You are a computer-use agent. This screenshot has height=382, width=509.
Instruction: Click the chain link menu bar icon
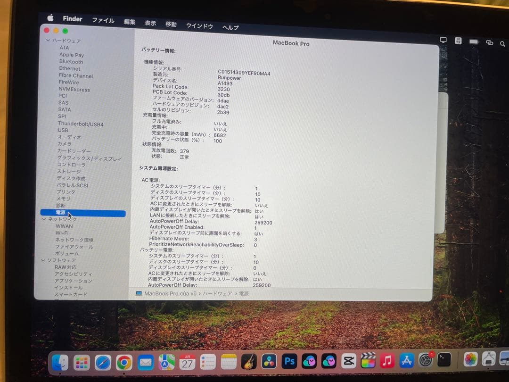pos(490,42)
